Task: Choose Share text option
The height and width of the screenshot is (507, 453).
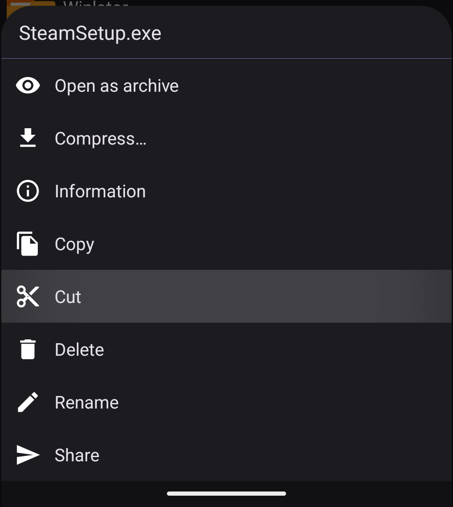Action: 77,455
